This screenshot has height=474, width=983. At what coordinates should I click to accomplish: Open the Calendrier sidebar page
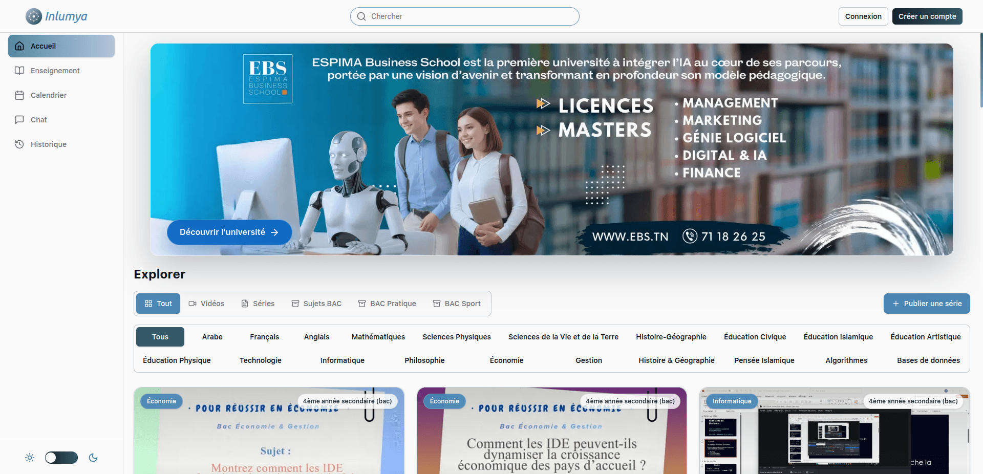tap(61, 95)
